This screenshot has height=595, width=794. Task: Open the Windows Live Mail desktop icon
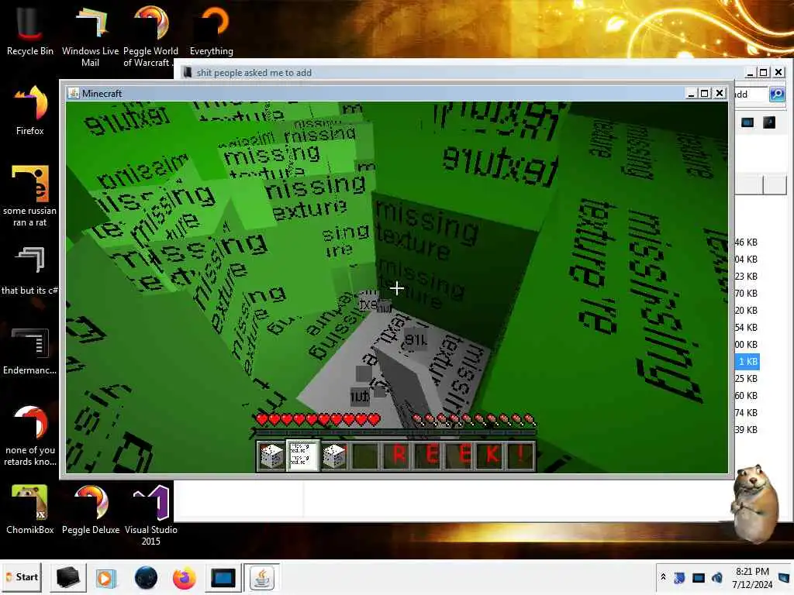tap(90, 36)
